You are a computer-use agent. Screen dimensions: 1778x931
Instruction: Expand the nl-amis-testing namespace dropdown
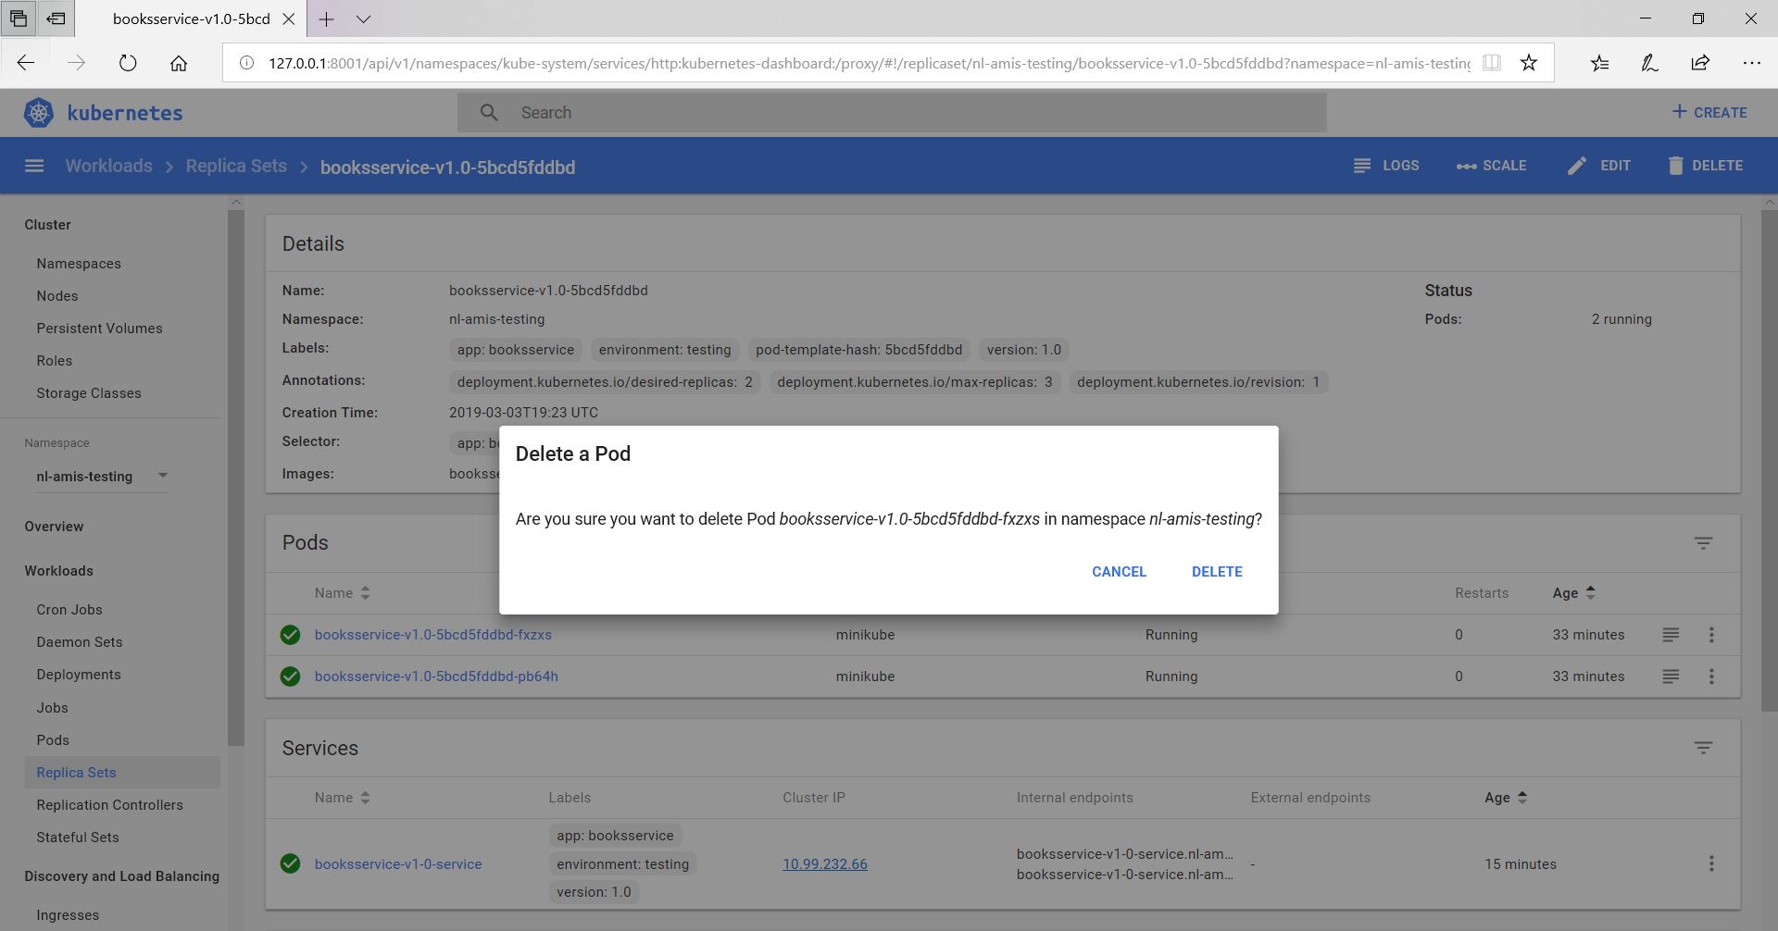[x=162, y=476]
